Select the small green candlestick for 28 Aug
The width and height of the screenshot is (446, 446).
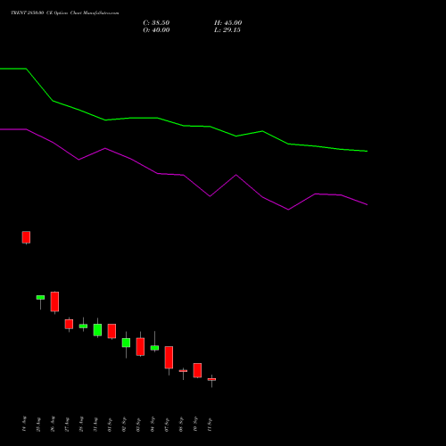(x=83, y=326)
